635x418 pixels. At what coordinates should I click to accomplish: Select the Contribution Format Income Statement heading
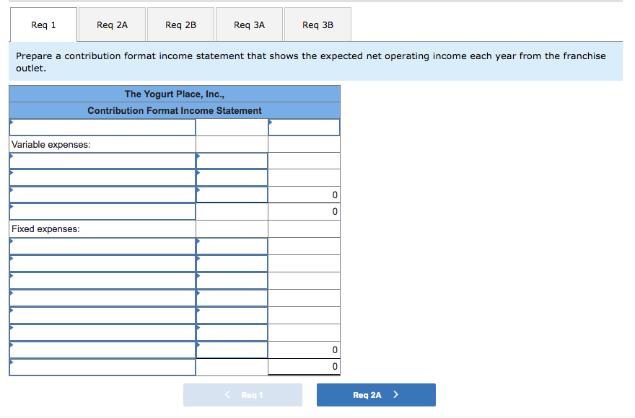point(175,110)
